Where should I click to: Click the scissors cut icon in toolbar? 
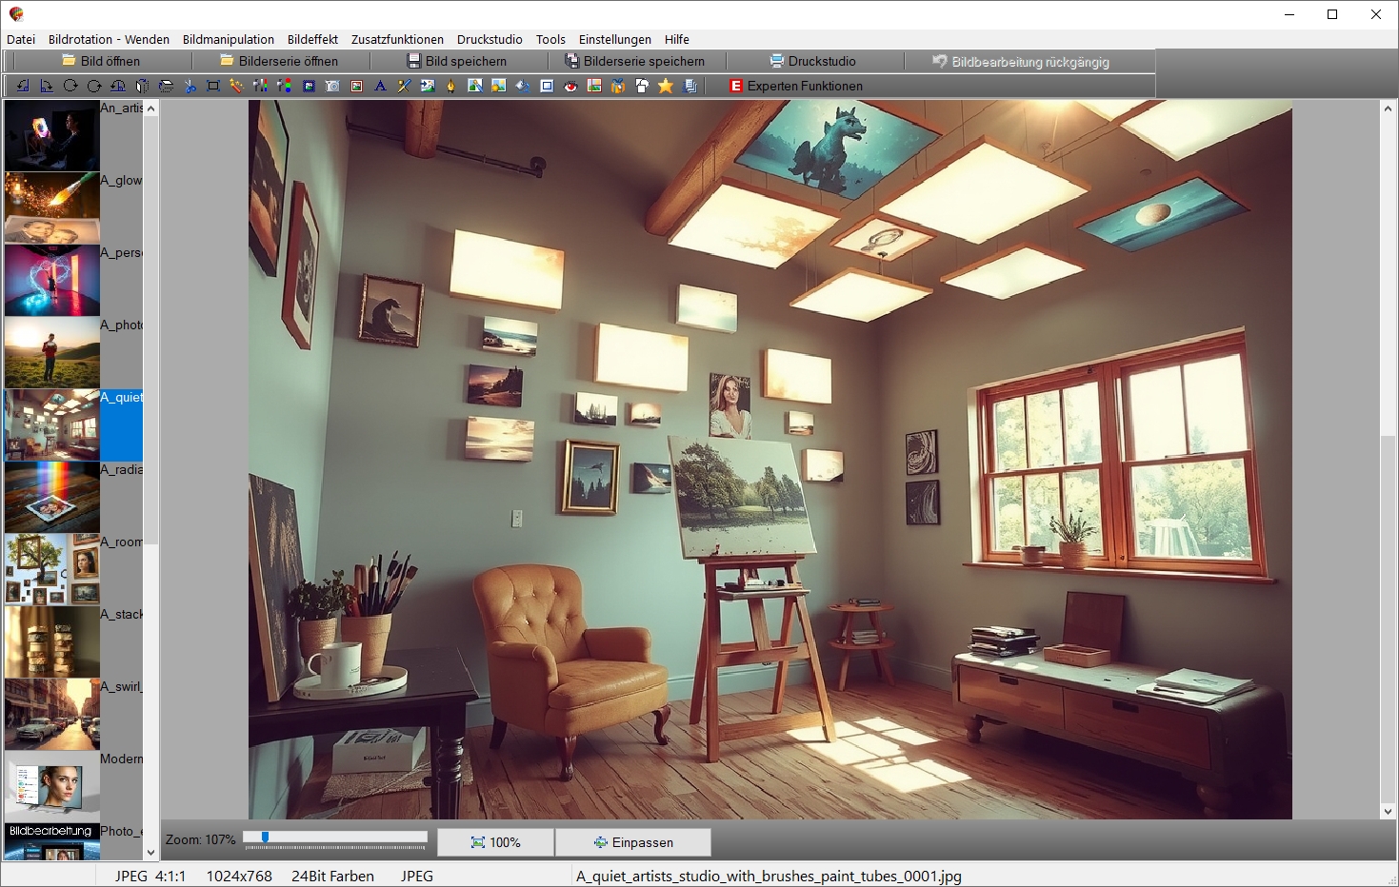(190, 86)
